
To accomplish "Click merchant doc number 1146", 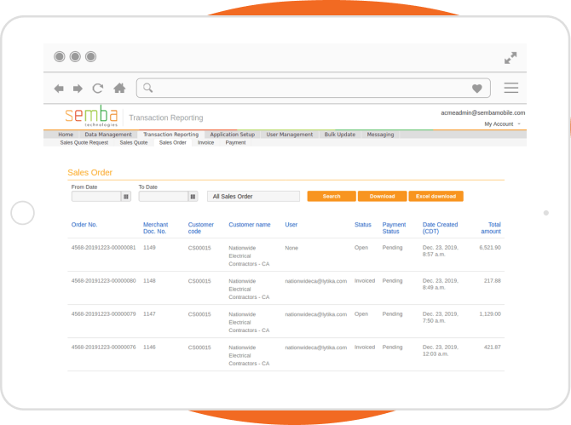I will (x=149, y=347).
